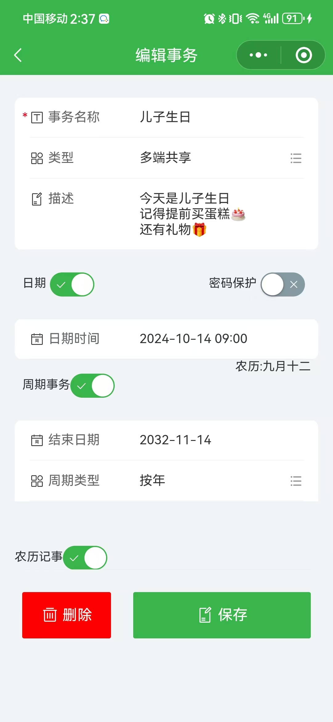Viewport: 333px width, 722px height.
Task: Disable the 周期事务 switch
Action: point(92,386)
